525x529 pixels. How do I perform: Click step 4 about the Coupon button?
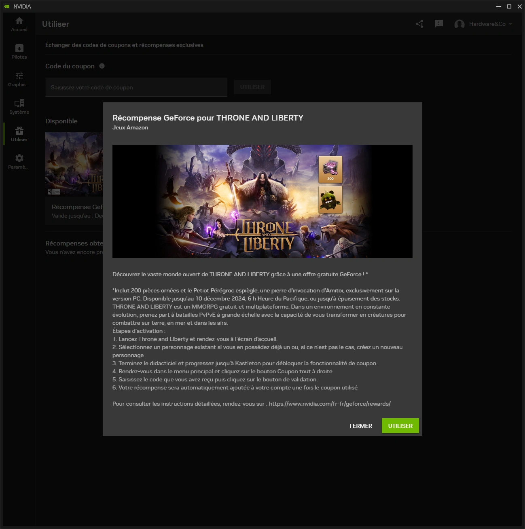click(x=223, y=371)
